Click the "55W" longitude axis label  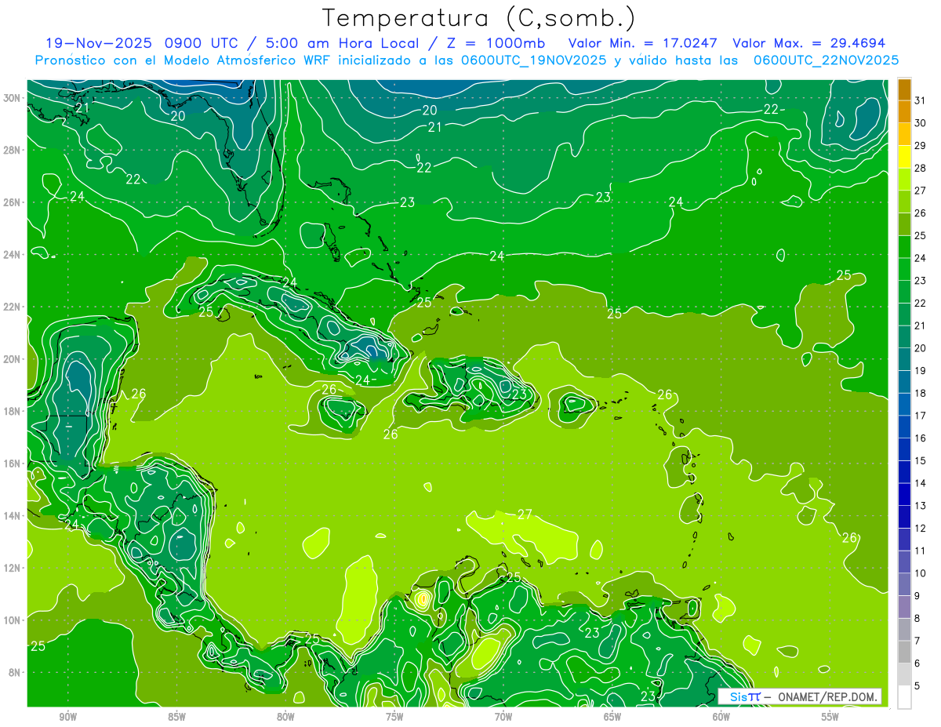point(830,717)
